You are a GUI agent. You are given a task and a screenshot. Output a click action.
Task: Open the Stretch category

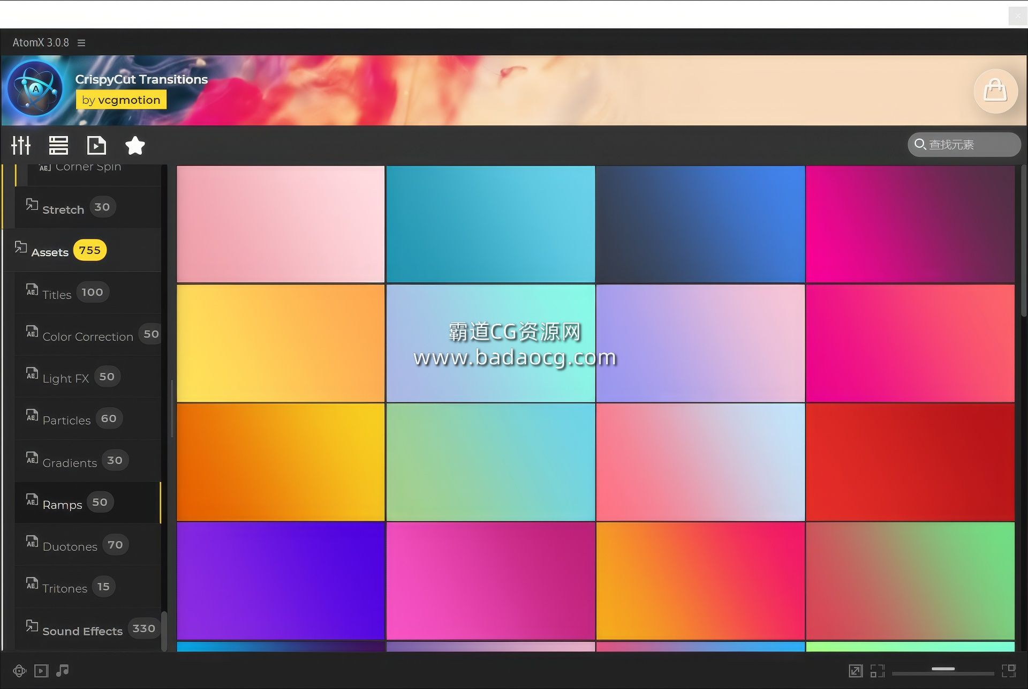tap(88, 207)
